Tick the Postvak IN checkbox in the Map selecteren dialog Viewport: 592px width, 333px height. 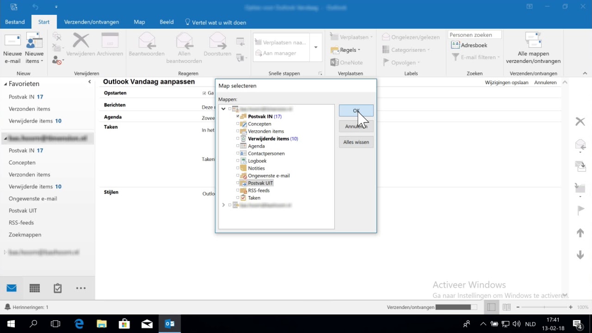click(x=238, y=117)
